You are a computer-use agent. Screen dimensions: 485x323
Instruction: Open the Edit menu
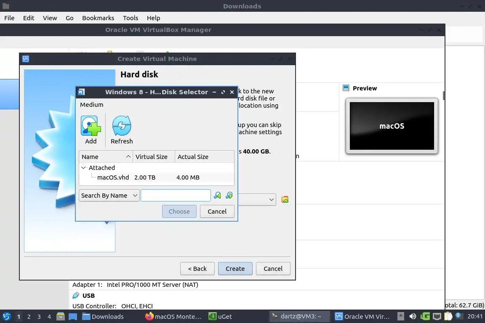click(29, 18)
